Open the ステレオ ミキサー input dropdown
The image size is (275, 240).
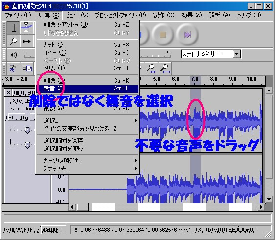[237, 54]
